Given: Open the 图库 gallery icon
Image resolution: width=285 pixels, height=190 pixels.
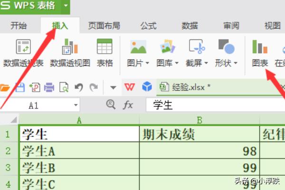Looking at the screenshot, I should [167, 47].
